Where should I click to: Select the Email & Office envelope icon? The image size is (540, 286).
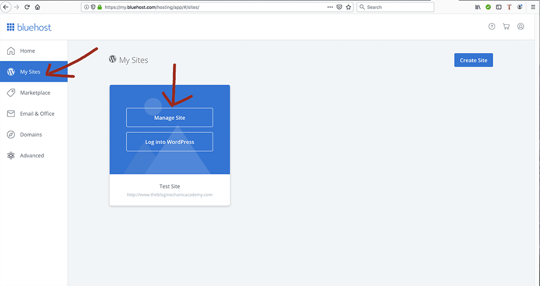pyautogui.click(x=11, y=114)
